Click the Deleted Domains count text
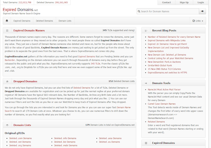This screenshot has width=211, height=148. (x=52, y=2)
